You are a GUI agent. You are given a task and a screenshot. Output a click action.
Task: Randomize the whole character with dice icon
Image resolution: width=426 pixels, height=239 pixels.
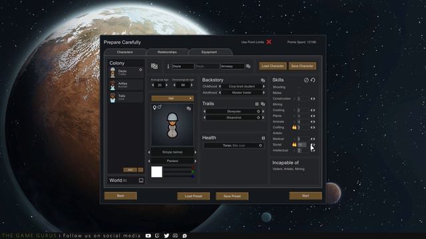pos(154,66)
